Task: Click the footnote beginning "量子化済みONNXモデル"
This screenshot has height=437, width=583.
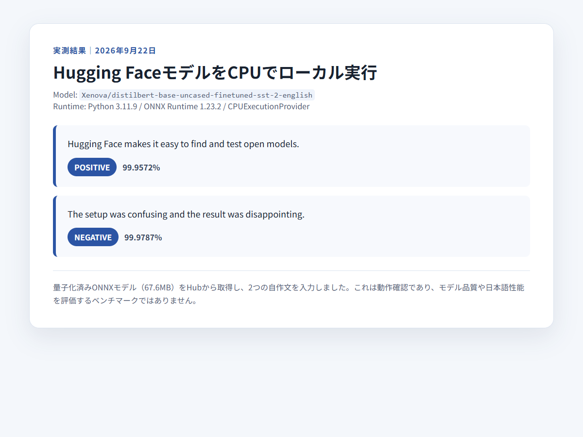Action: point(289,294)
